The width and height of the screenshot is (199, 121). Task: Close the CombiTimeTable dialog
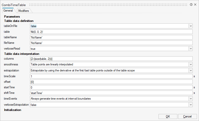coord(195,5)
